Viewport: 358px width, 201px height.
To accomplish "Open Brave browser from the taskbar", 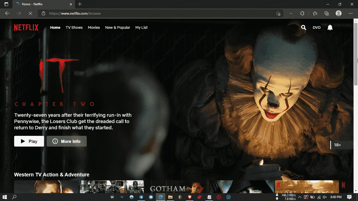I will pos(190,197).
